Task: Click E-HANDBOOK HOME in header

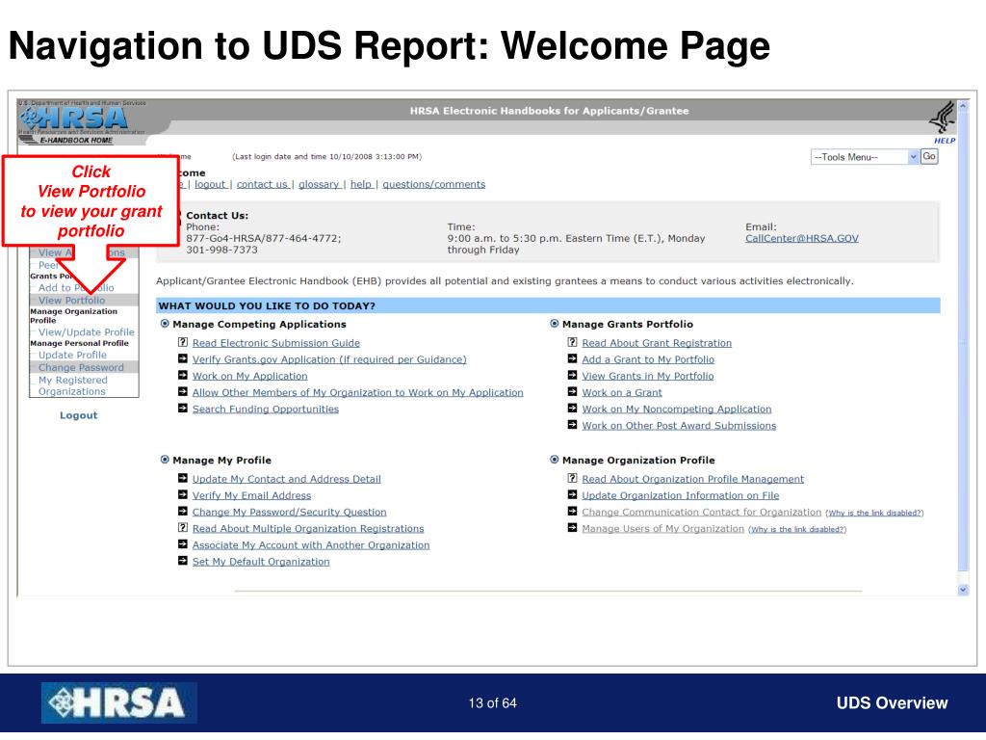Action: [x=76, y=141]
